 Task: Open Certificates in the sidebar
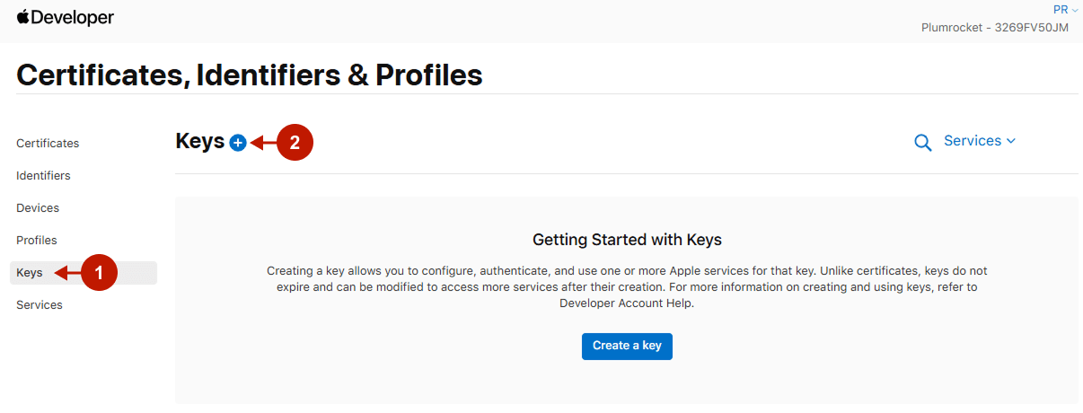(x=48, y=144)
